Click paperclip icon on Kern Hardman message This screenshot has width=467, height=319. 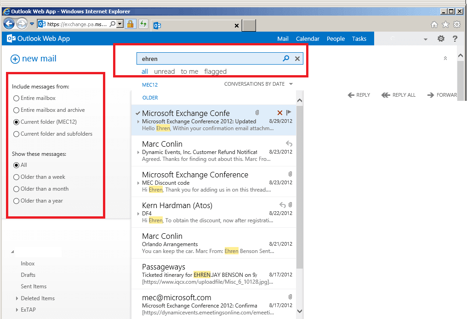tap(290, 205)
